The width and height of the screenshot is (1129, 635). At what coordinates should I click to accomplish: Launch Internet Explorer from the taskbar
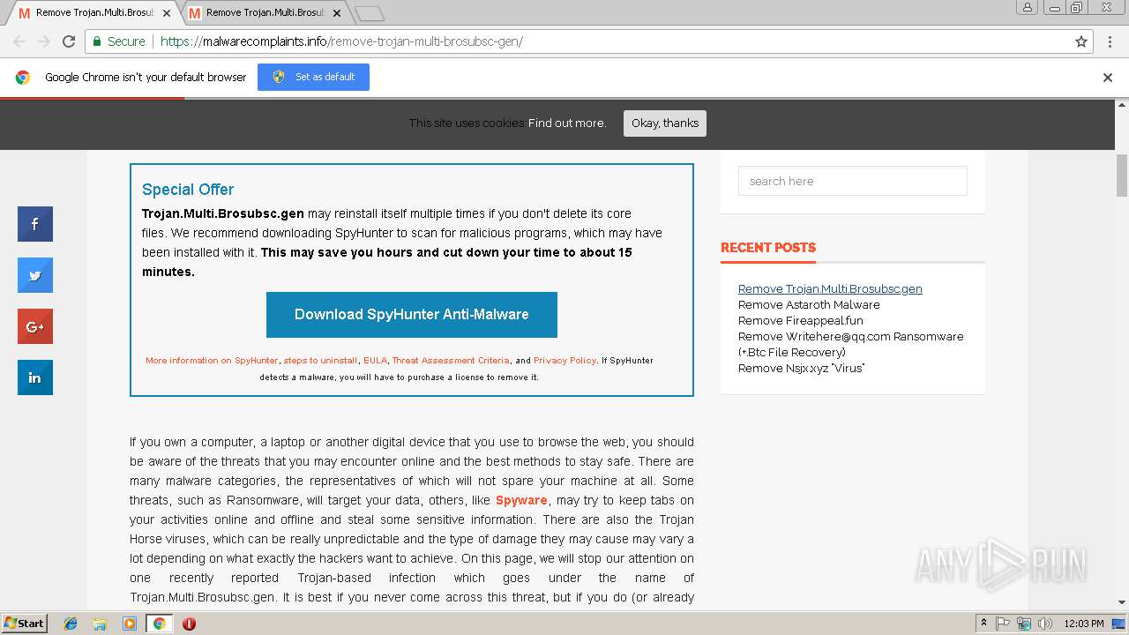click(x=71, y=624)
